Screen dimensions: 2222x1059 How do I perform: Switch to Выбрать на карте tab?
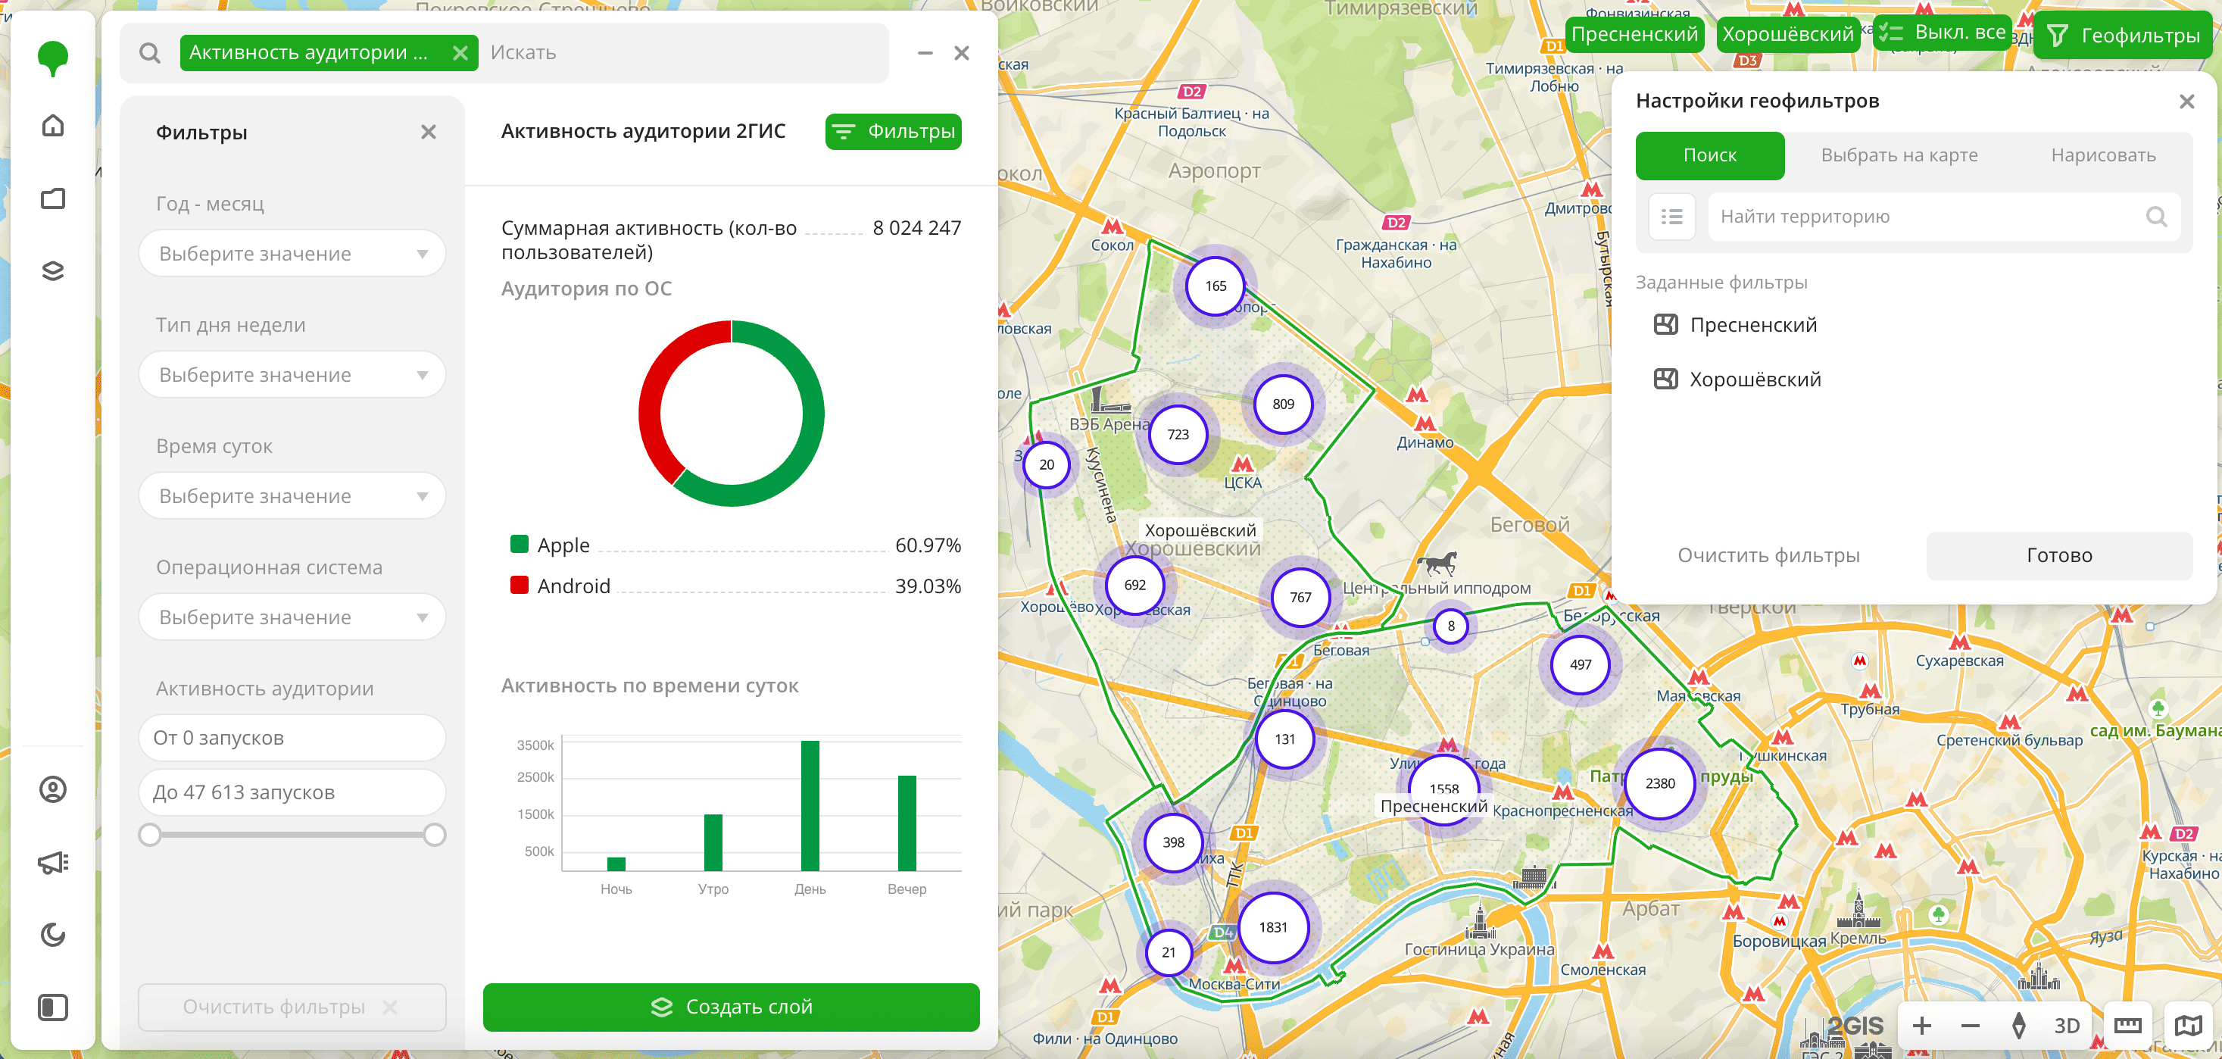(x=1899, y=155)
